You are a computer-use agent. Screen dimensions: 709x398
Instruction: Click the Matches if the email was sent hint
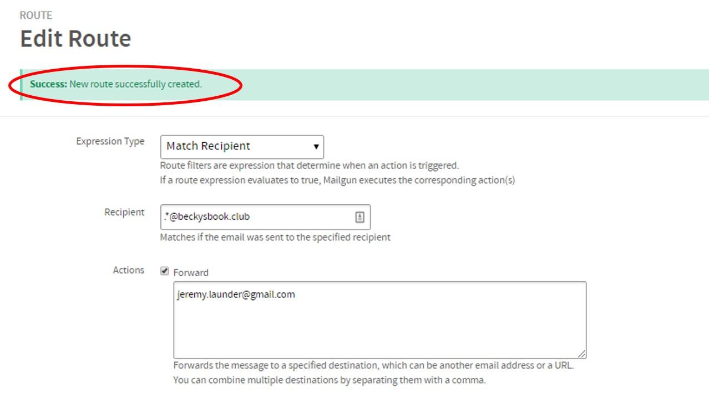[275, 237]
